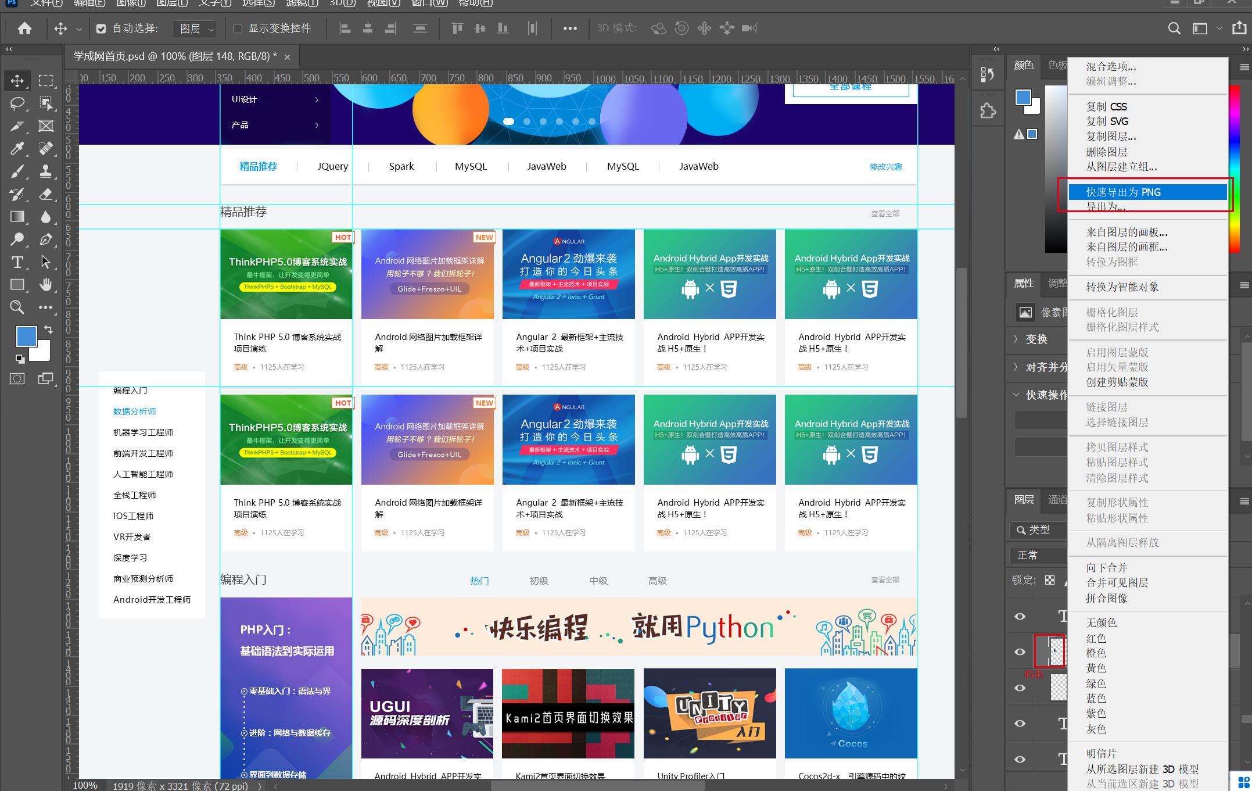Hide the topmost visible layer via eye icon
Viewport: 1252px width, 791px height.
[x=1020, y=616]
